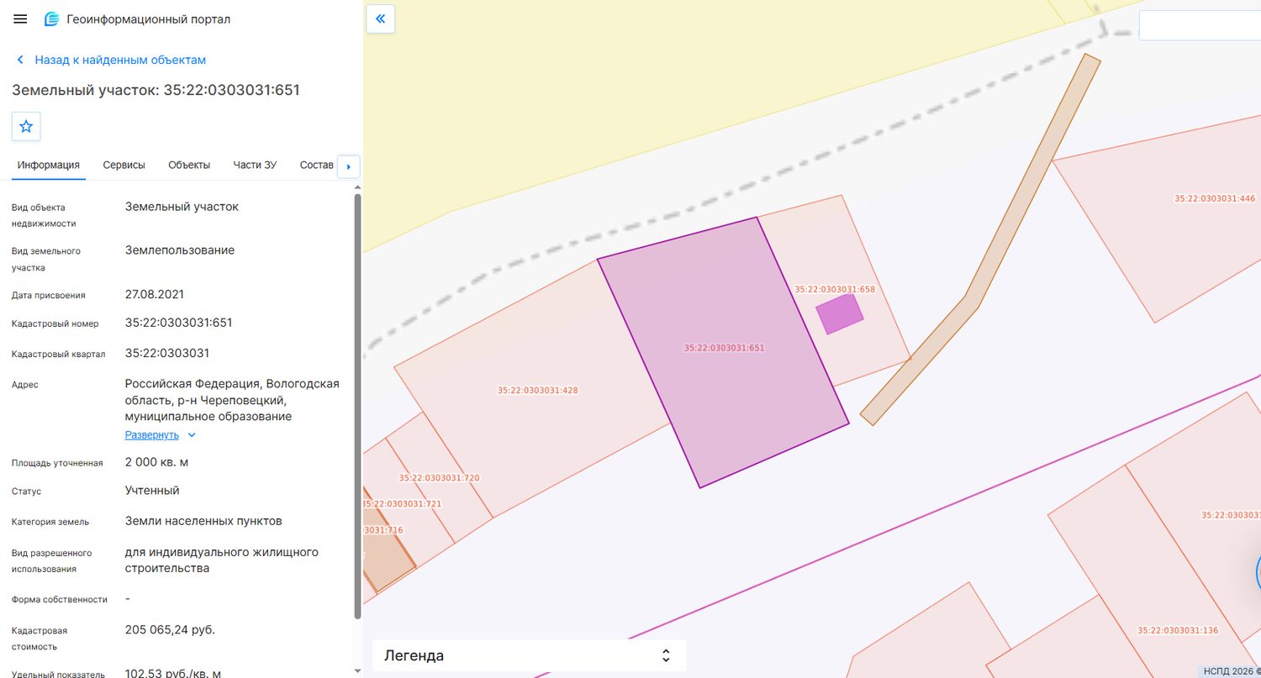
Task: Open the Состав tab
Action: [x=316, y=165]
